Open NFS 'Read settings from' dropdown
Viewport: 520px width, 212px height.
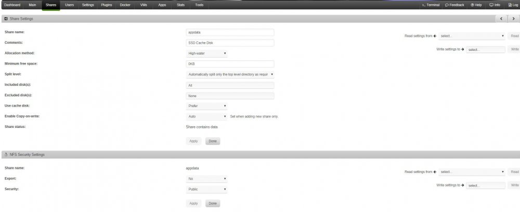472,172
